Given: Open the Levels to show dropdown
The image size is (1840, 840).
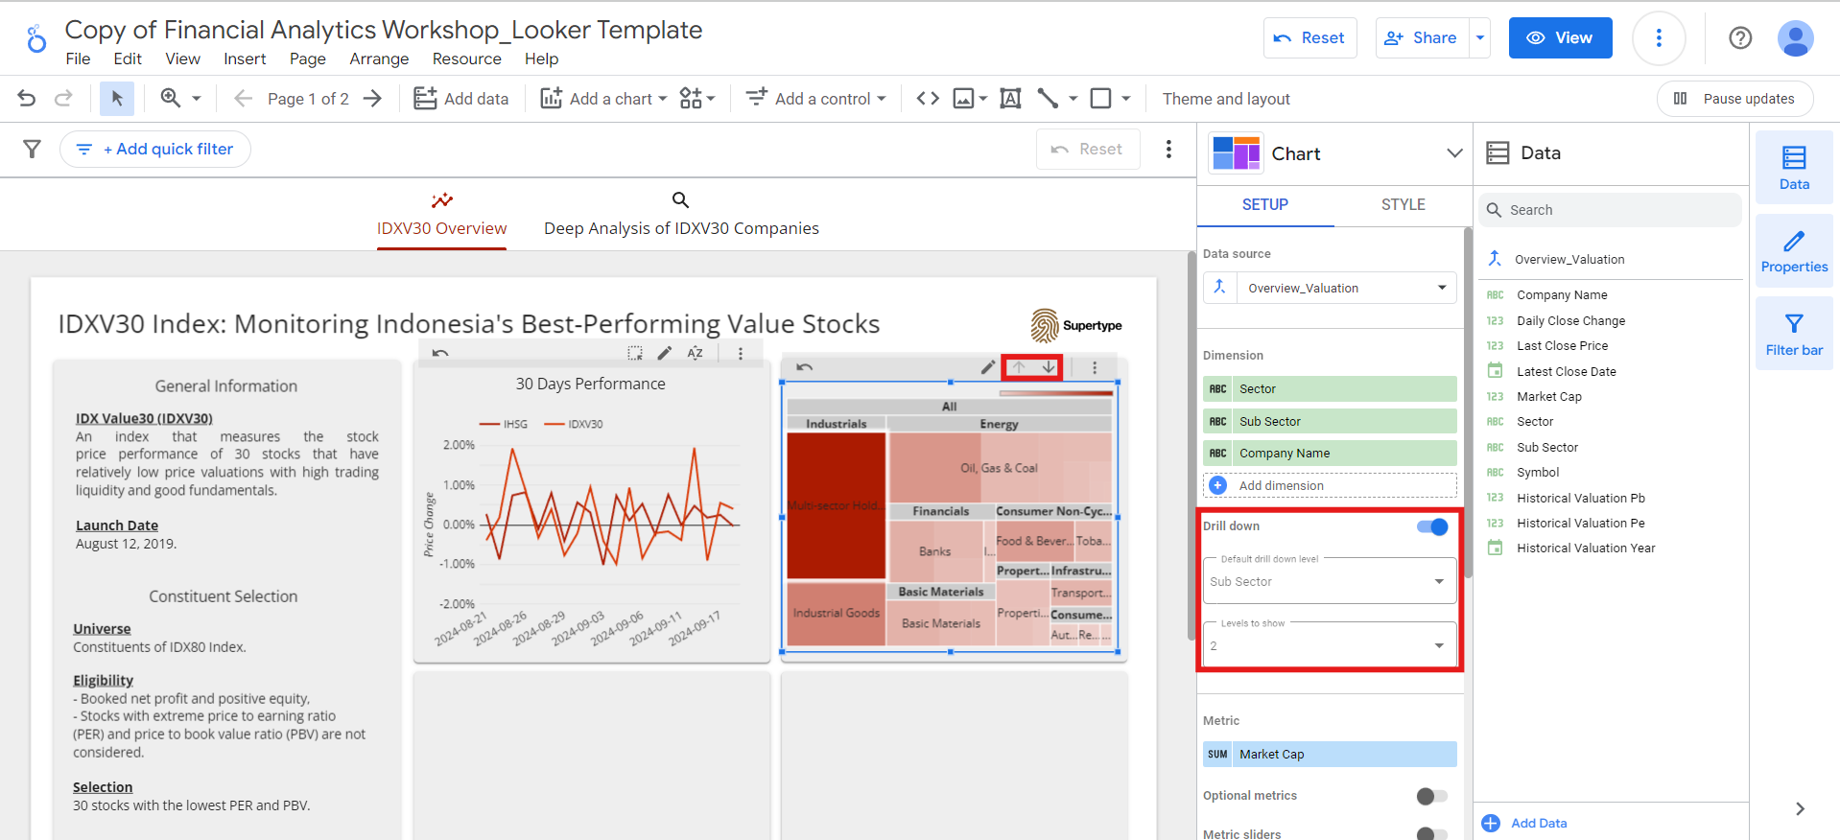Looking at the screenshot, I should click(1330, 645).
